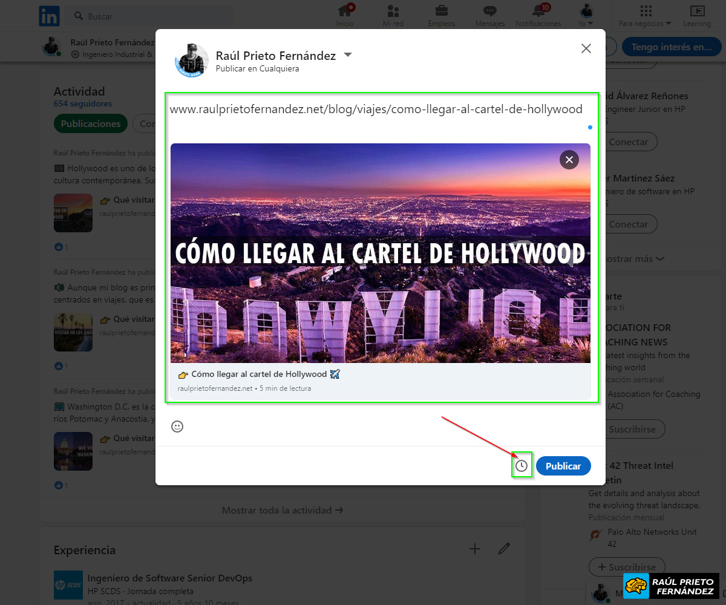
Task: Click the Tengo interés en... button
Action: coord(671,47)
